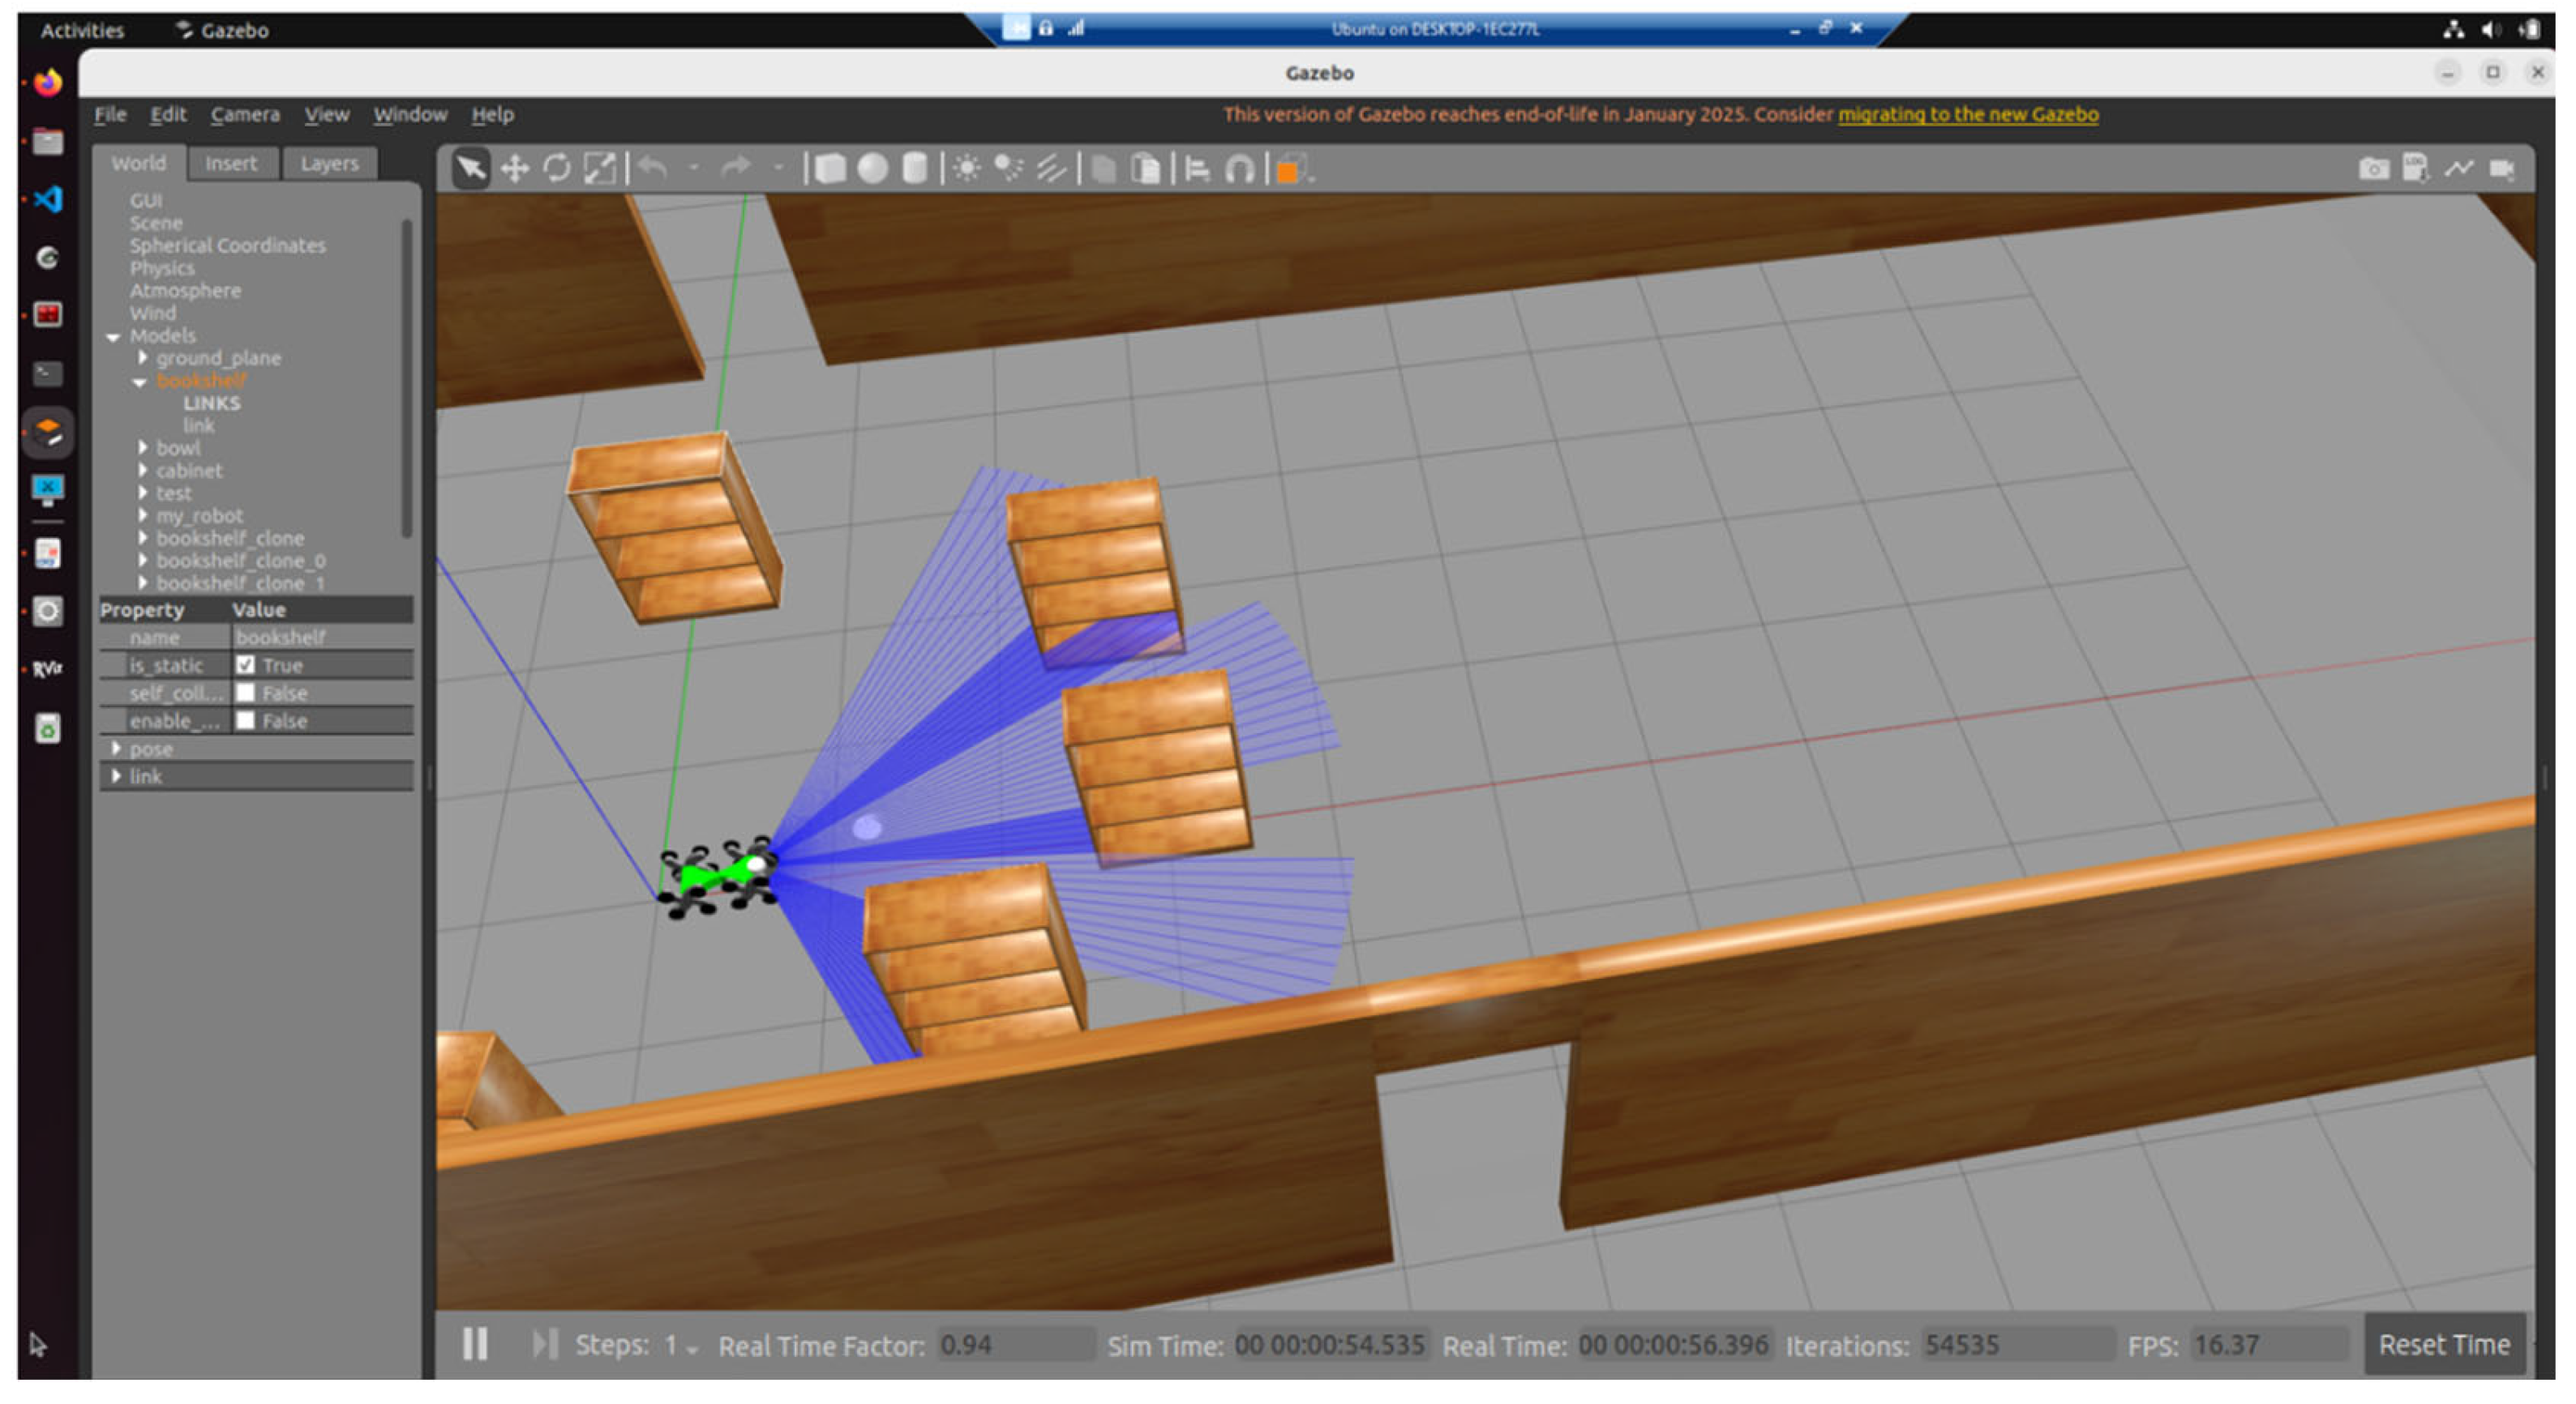
Task: Switch to the Insert tab
Action: tap(231, 163)
